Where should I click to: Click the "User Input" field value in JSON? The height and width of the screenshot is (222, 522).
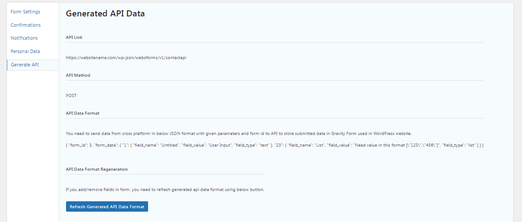(219, 146)
